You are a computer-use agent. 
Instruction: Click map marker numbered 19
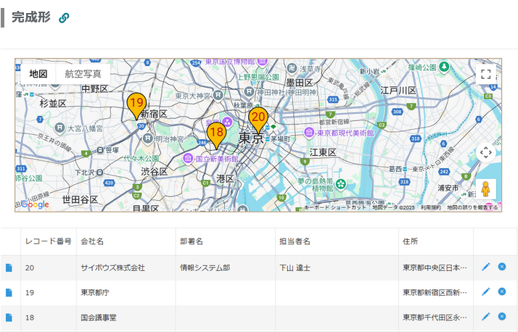(136, 104)
